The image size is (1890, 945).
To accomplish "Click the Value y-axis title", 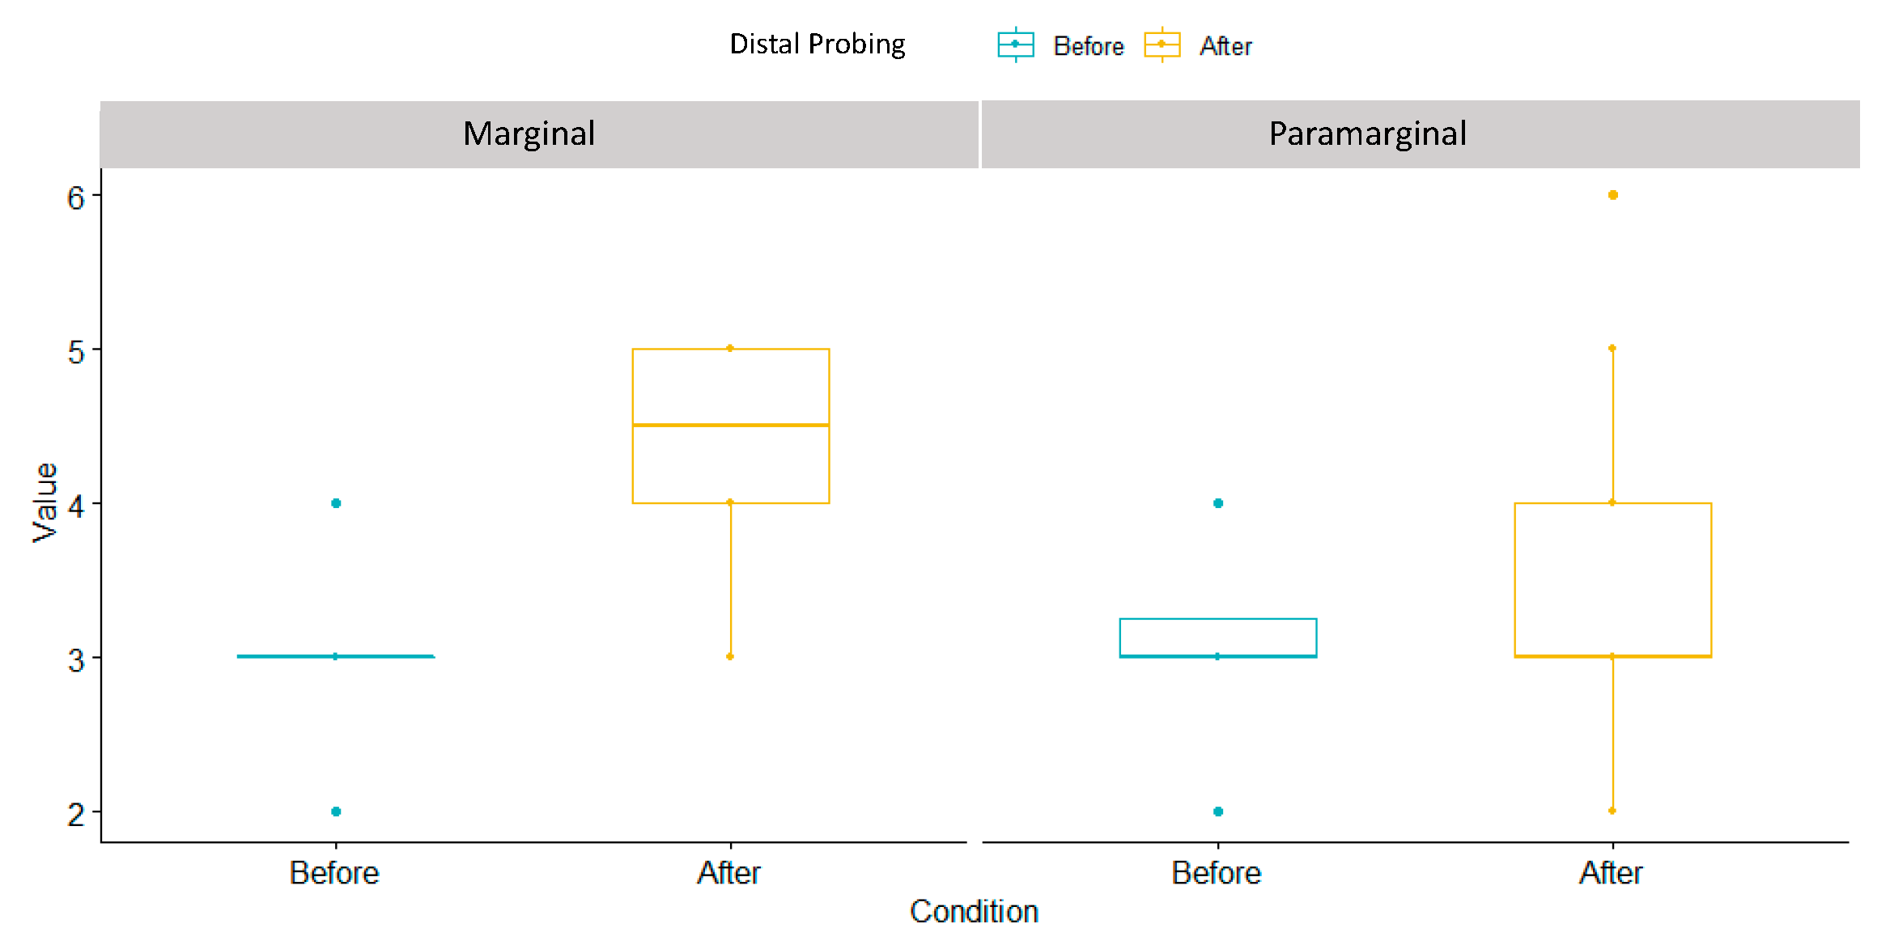I will click(x=45, y=502).
